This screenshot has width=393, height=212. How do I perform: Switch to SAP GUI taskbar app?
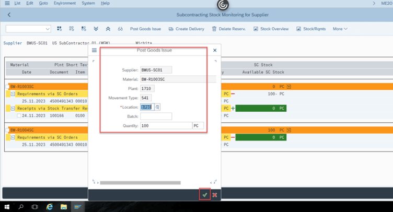[78, 207]
